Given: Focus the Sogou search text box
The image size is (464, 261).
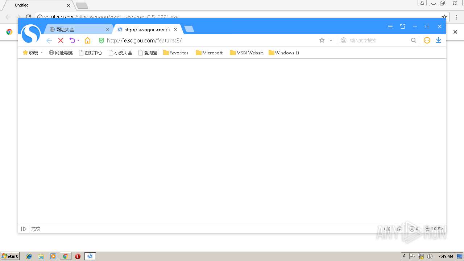Looking at the screenshot, I should [379, 41].
